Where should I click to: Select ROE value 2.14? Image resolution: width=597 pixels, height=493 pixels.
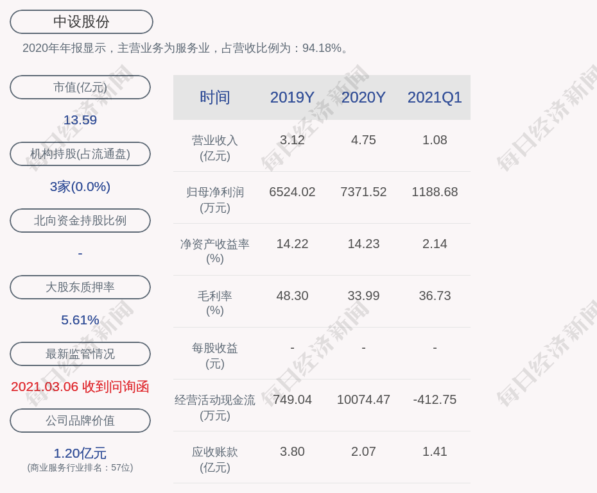[x=435, y=244]
